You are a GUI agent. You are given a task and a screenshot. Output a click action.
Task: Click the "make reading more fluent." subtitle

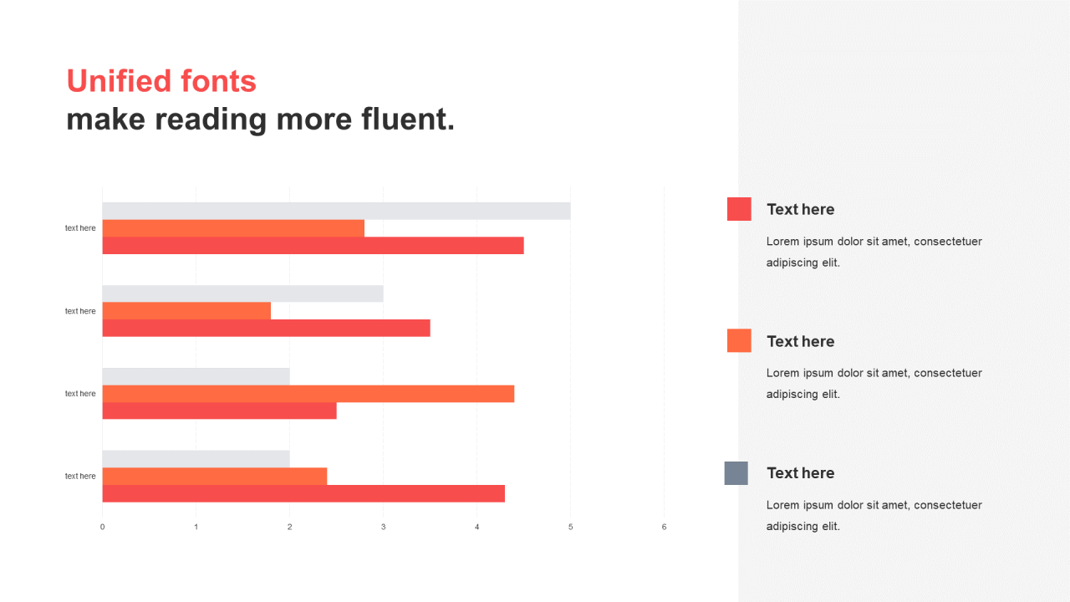(x=260, y=120)
